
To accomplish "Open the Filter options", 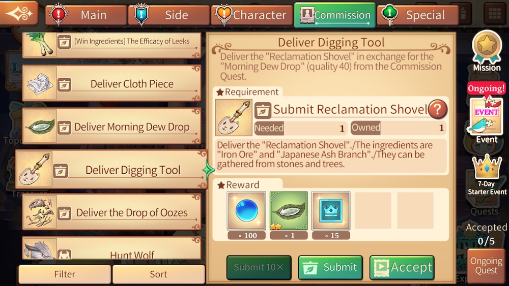I will click(65, 274).
